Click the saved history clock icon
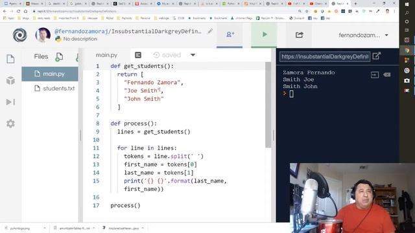415x233 pixels. pos(156,55)
